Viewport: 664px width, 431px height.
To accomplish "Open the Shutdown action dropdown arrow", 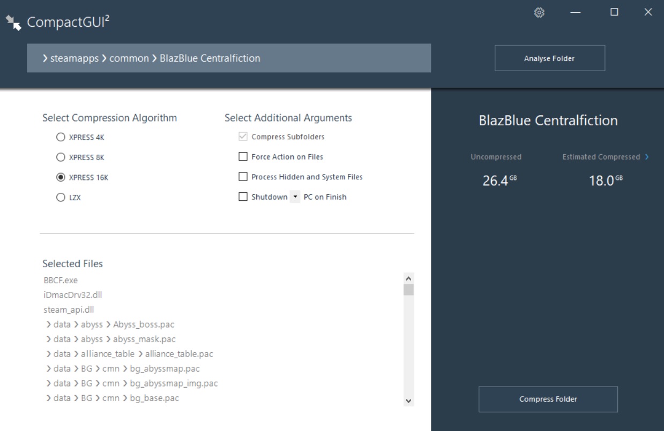I will click(x=295, y=197).
